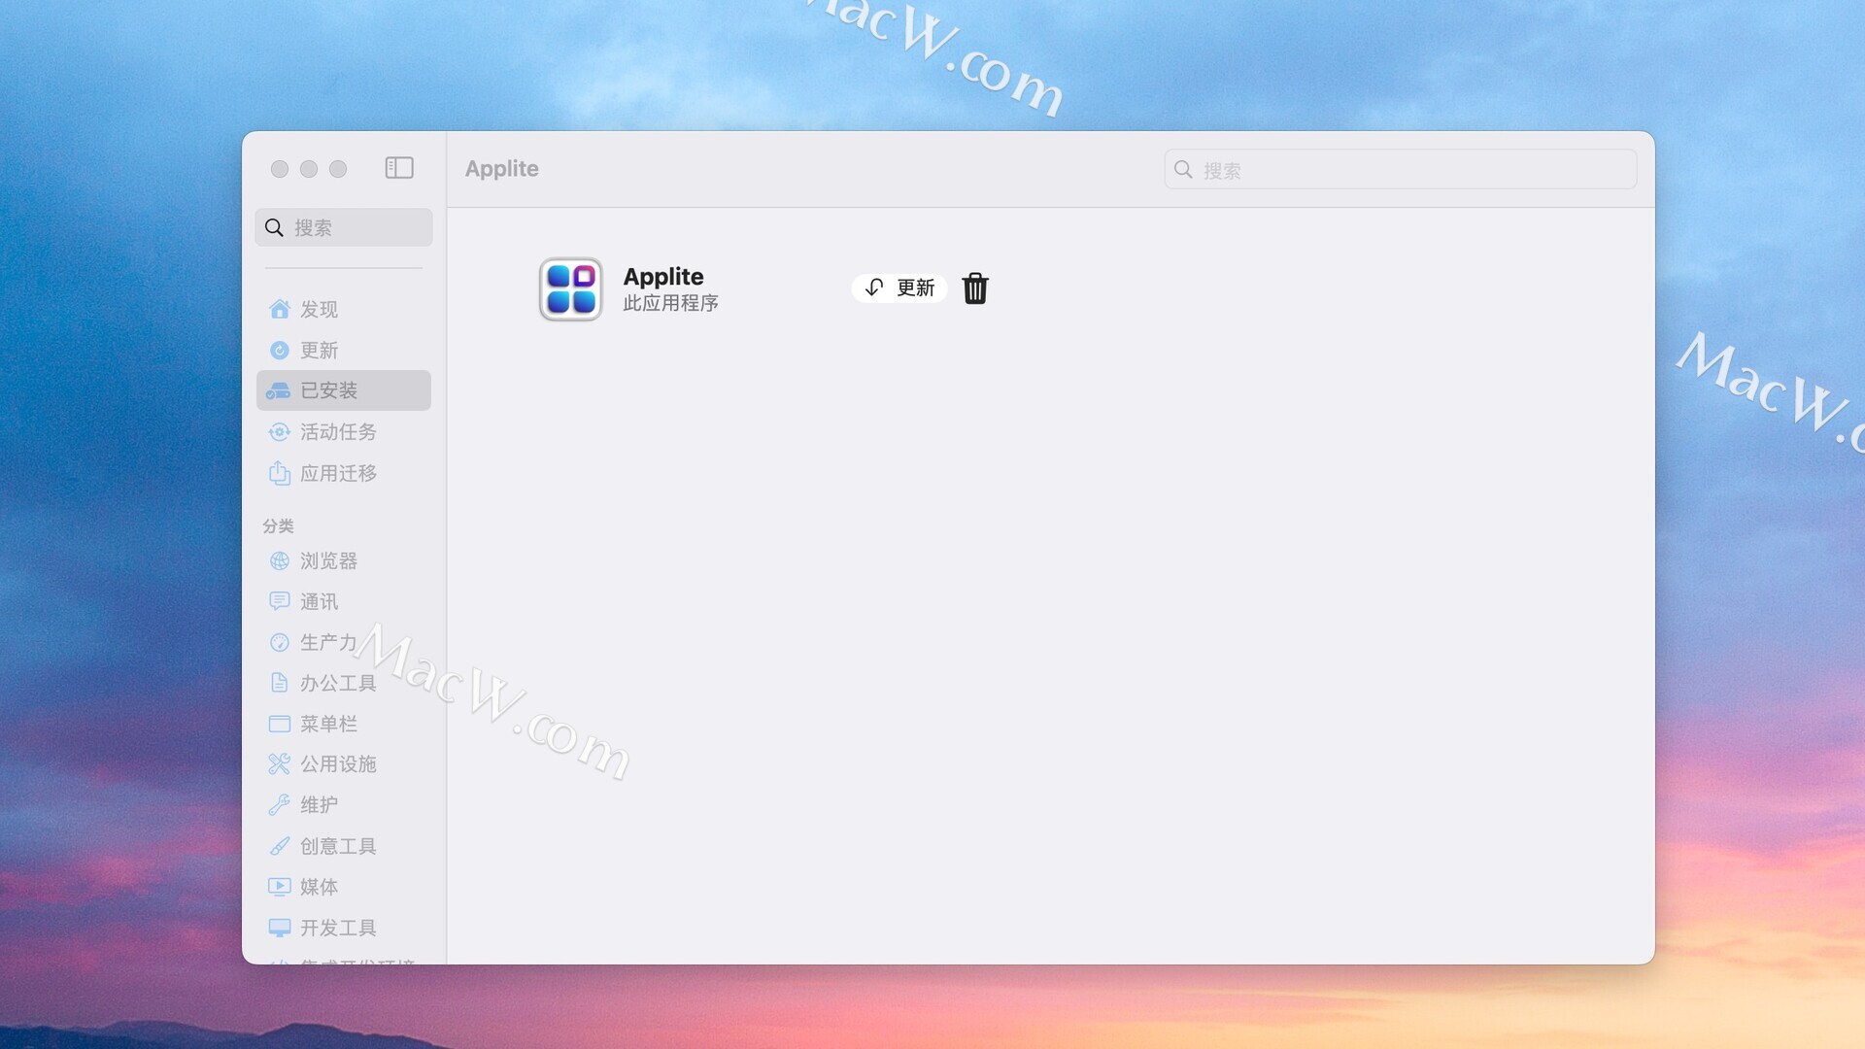Click the main 搜索 search field in toolbar
Screen dimensions: 1865x1049
[x=1400, y=170]
